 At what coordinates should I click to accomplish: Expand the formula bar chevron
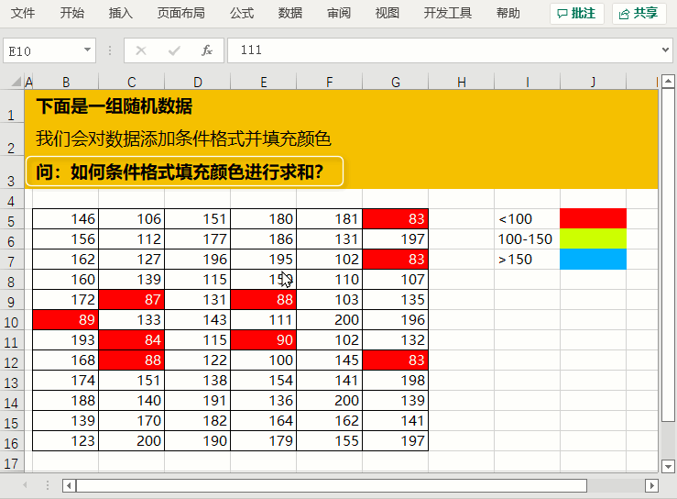pyautogui.click(x=665, y=50)
